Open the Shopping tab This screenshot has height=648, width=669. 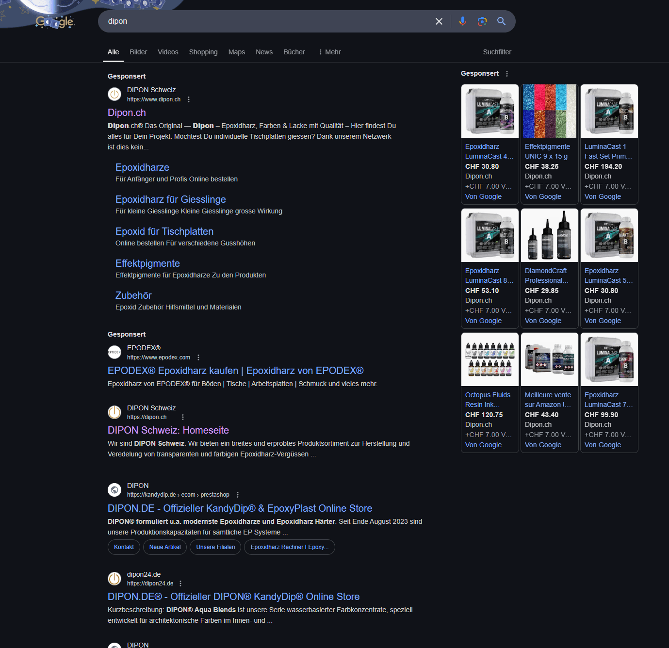pyautogui.click(x=203, y=52)
